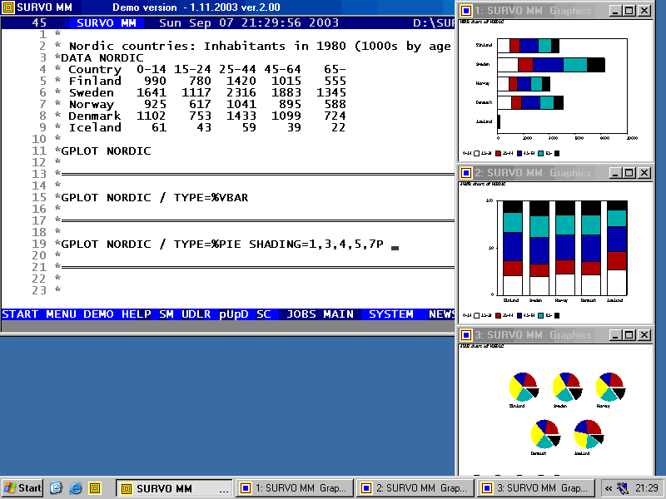Click the MAIN soft button
Image resolution: width=666 pixels, height=499 pixels.
tap(339, 314)
